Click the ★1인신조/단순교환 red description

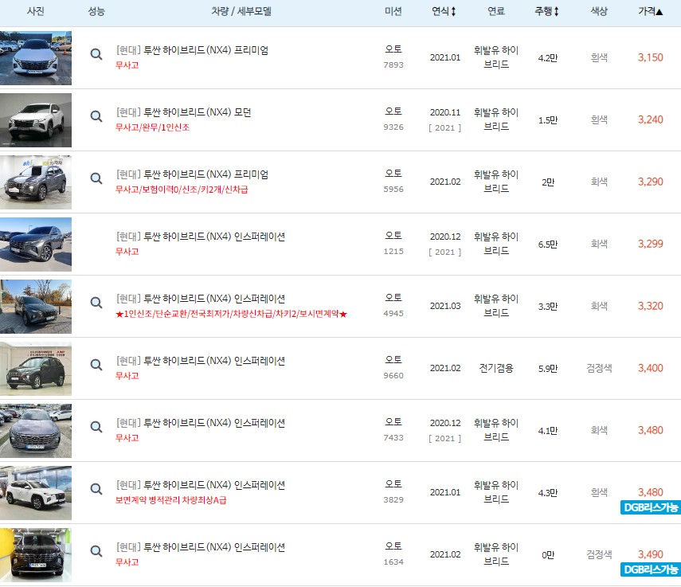click(x=232, y=314)
